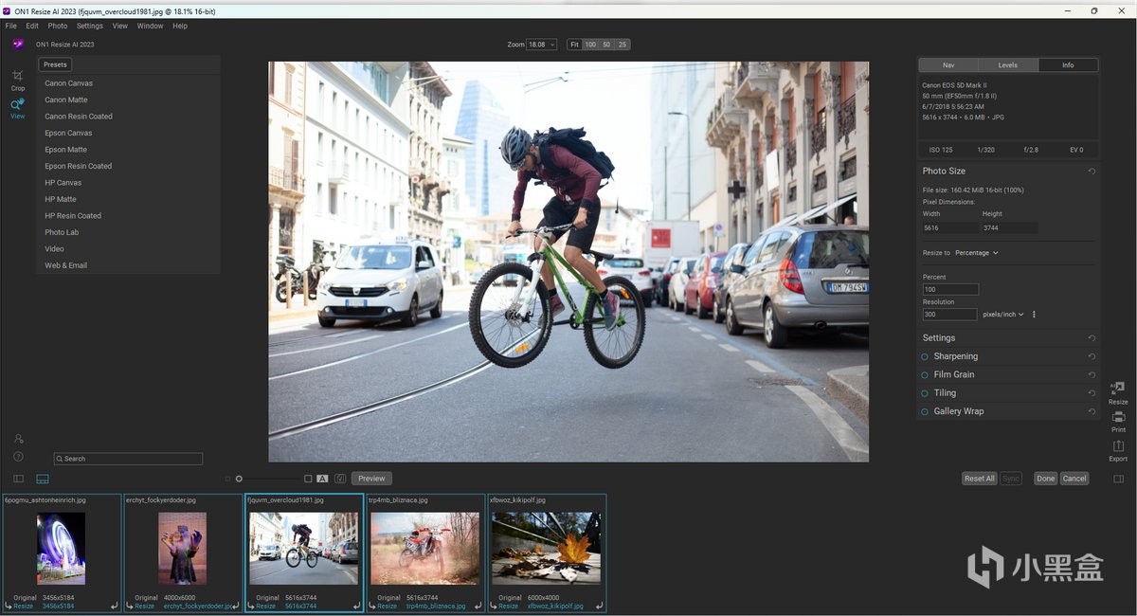Toggle the filmstrip view icon
Image resolution: width=1137 pixels, height=616 pixels.
click(x=43, y=479)
